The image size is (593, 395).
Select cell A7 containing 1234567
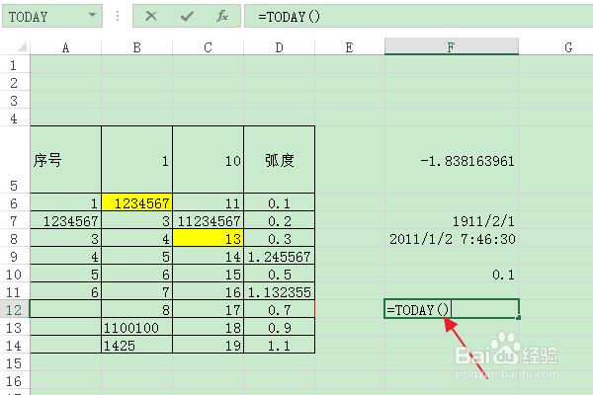point(66,220)
